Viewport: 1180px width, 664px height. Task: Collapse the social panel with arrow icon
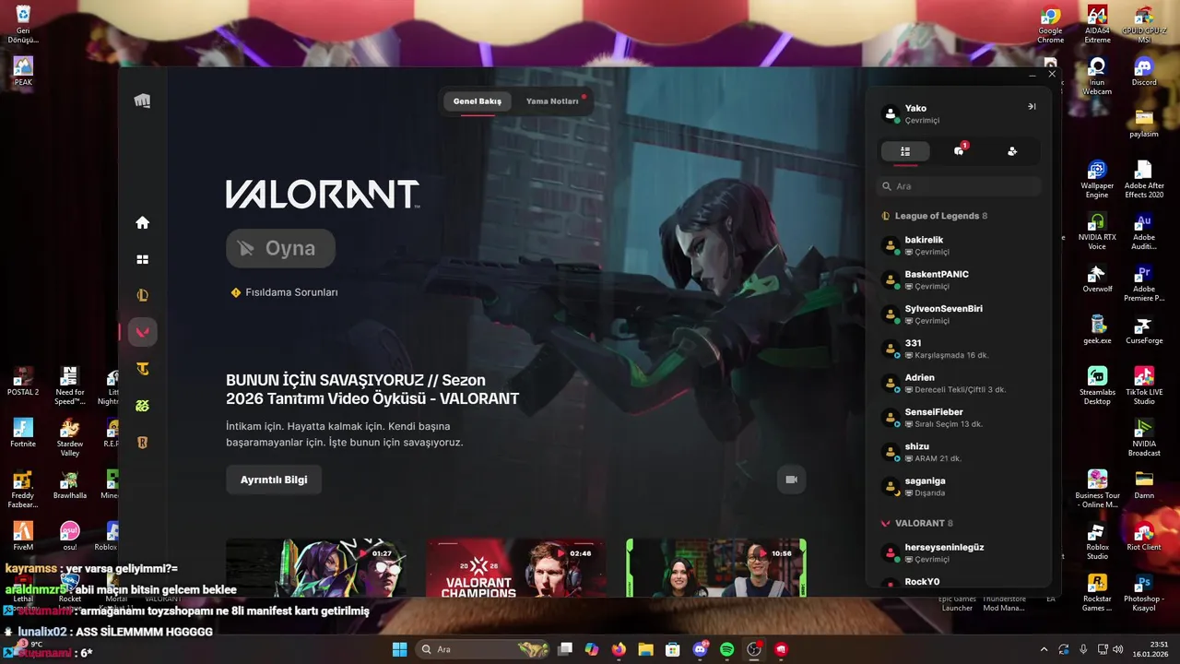[x=1032, y=107]
